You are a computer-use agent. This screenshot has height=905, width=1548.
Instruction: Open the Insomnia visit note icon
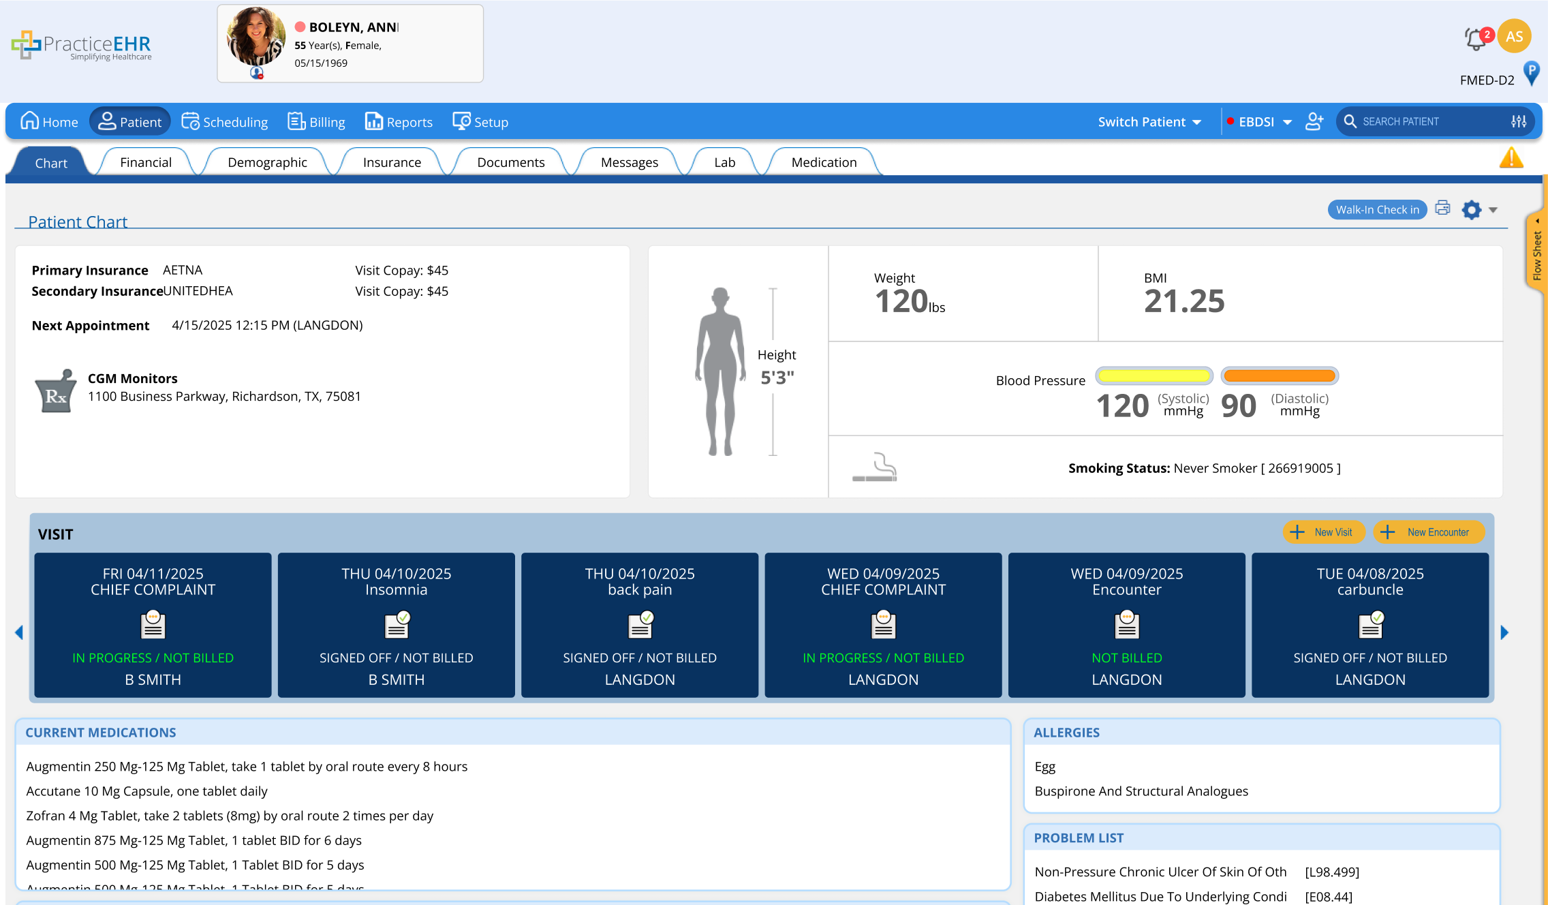(x=397, y=624)
